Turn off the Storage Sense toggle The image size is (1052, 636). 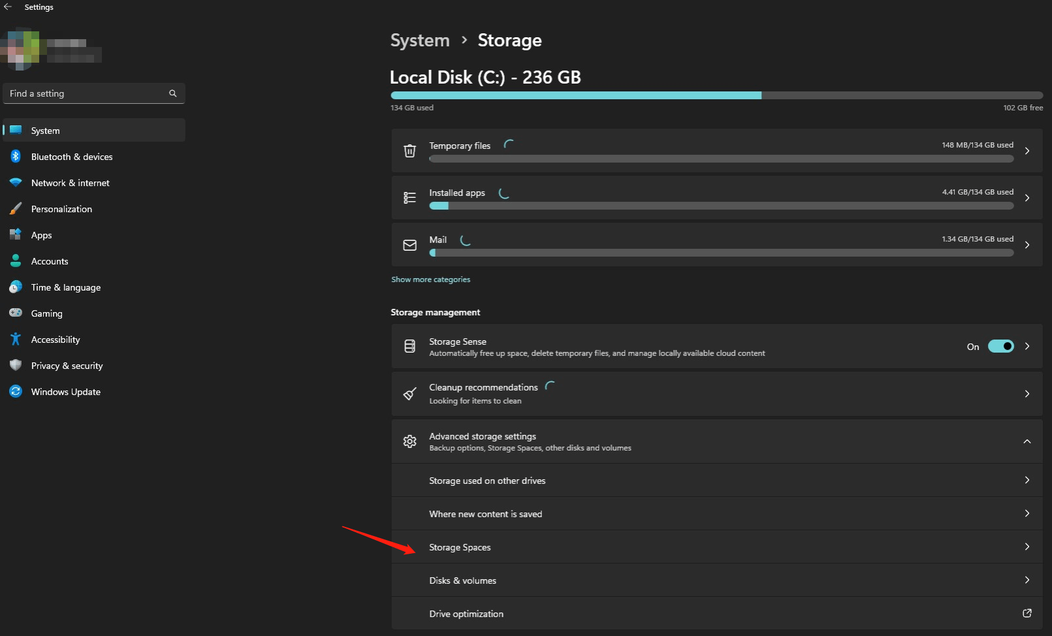pyautogui.click(x=1000, y=346)
